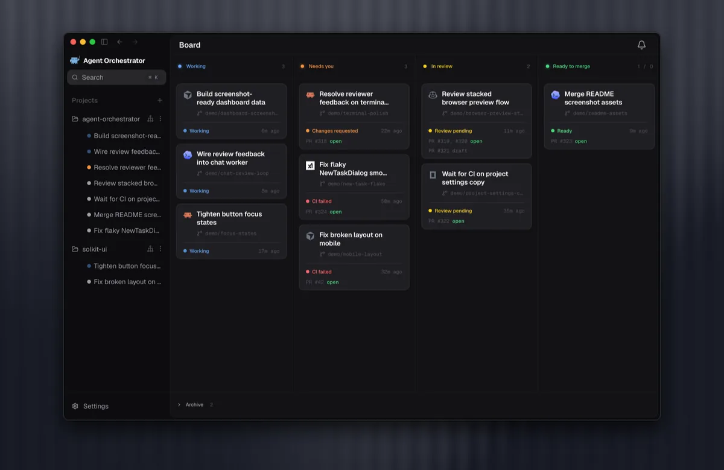Open sidebar task Review stacked bro...
This screenshot has width=724, height=470.
pos(124,183)
